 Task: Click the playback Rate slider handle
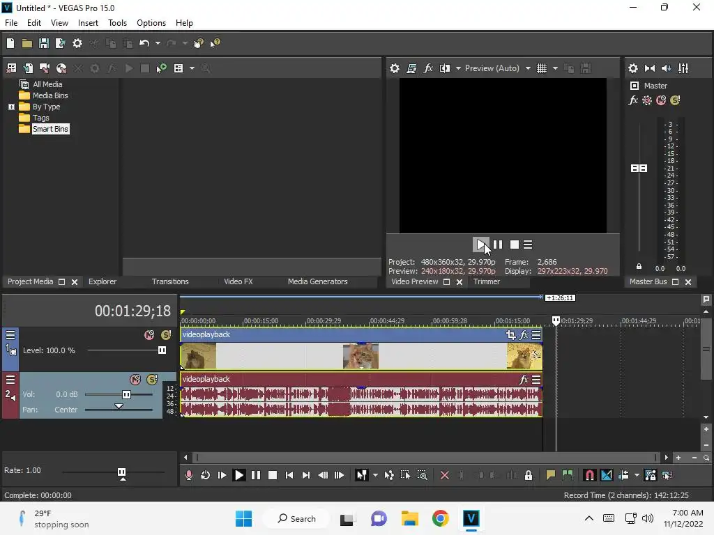pyautogui.click(x=121, y=474)
